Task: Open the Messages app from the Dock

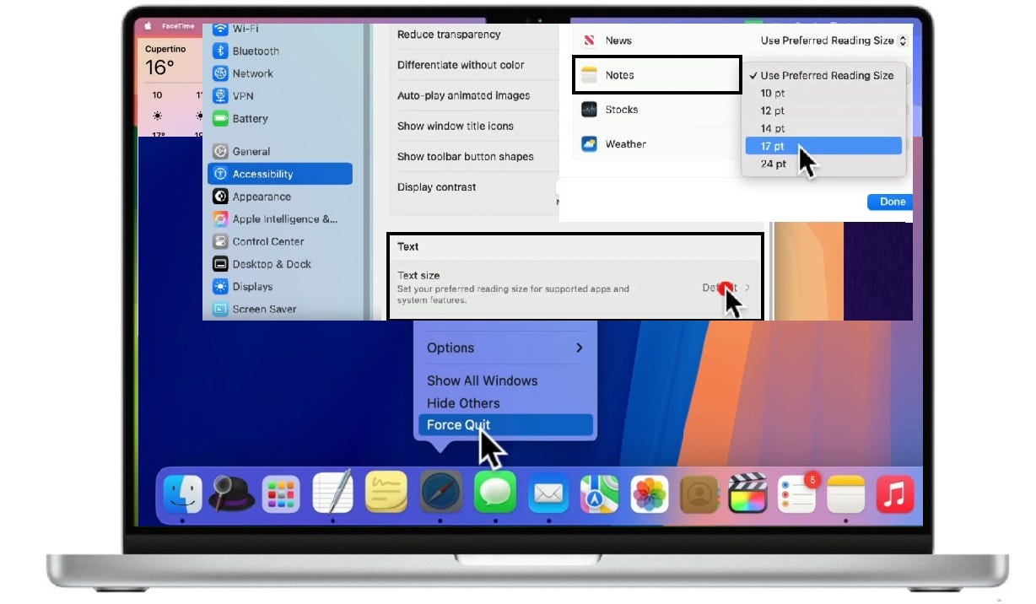Action: click(494, 495)
